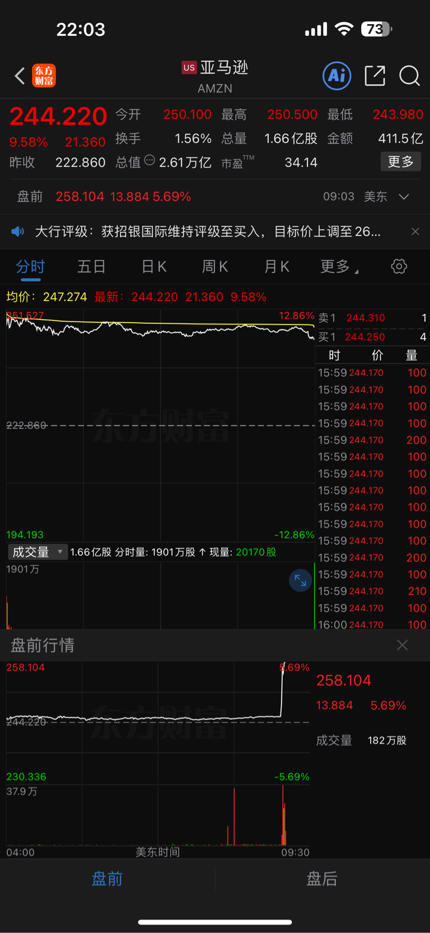The width and height of the screenshot is (430, 933).
Task: Tap the 量 column header in trades
Action: [412, 355]
